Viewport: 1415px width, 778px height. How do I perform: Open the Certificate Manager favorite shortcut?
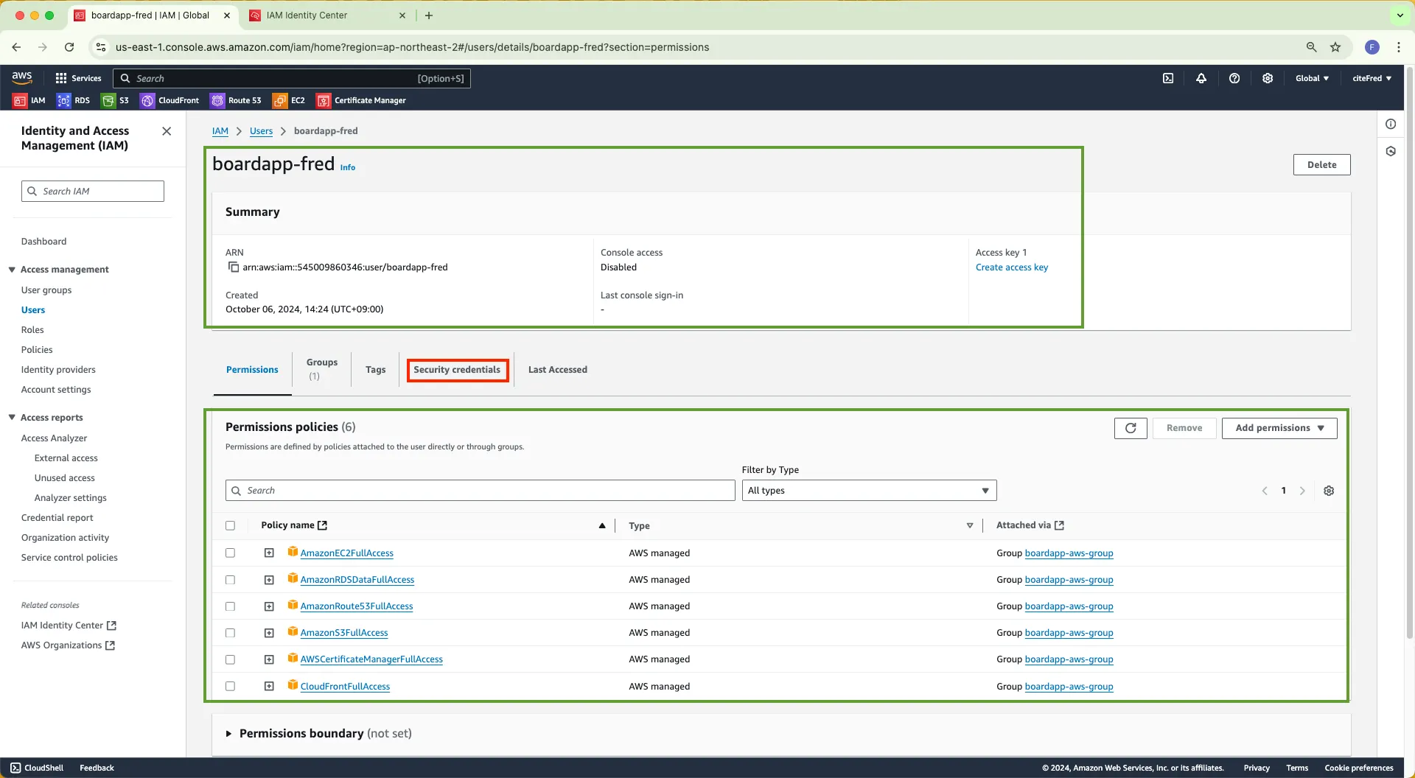[x=361, y=100]
